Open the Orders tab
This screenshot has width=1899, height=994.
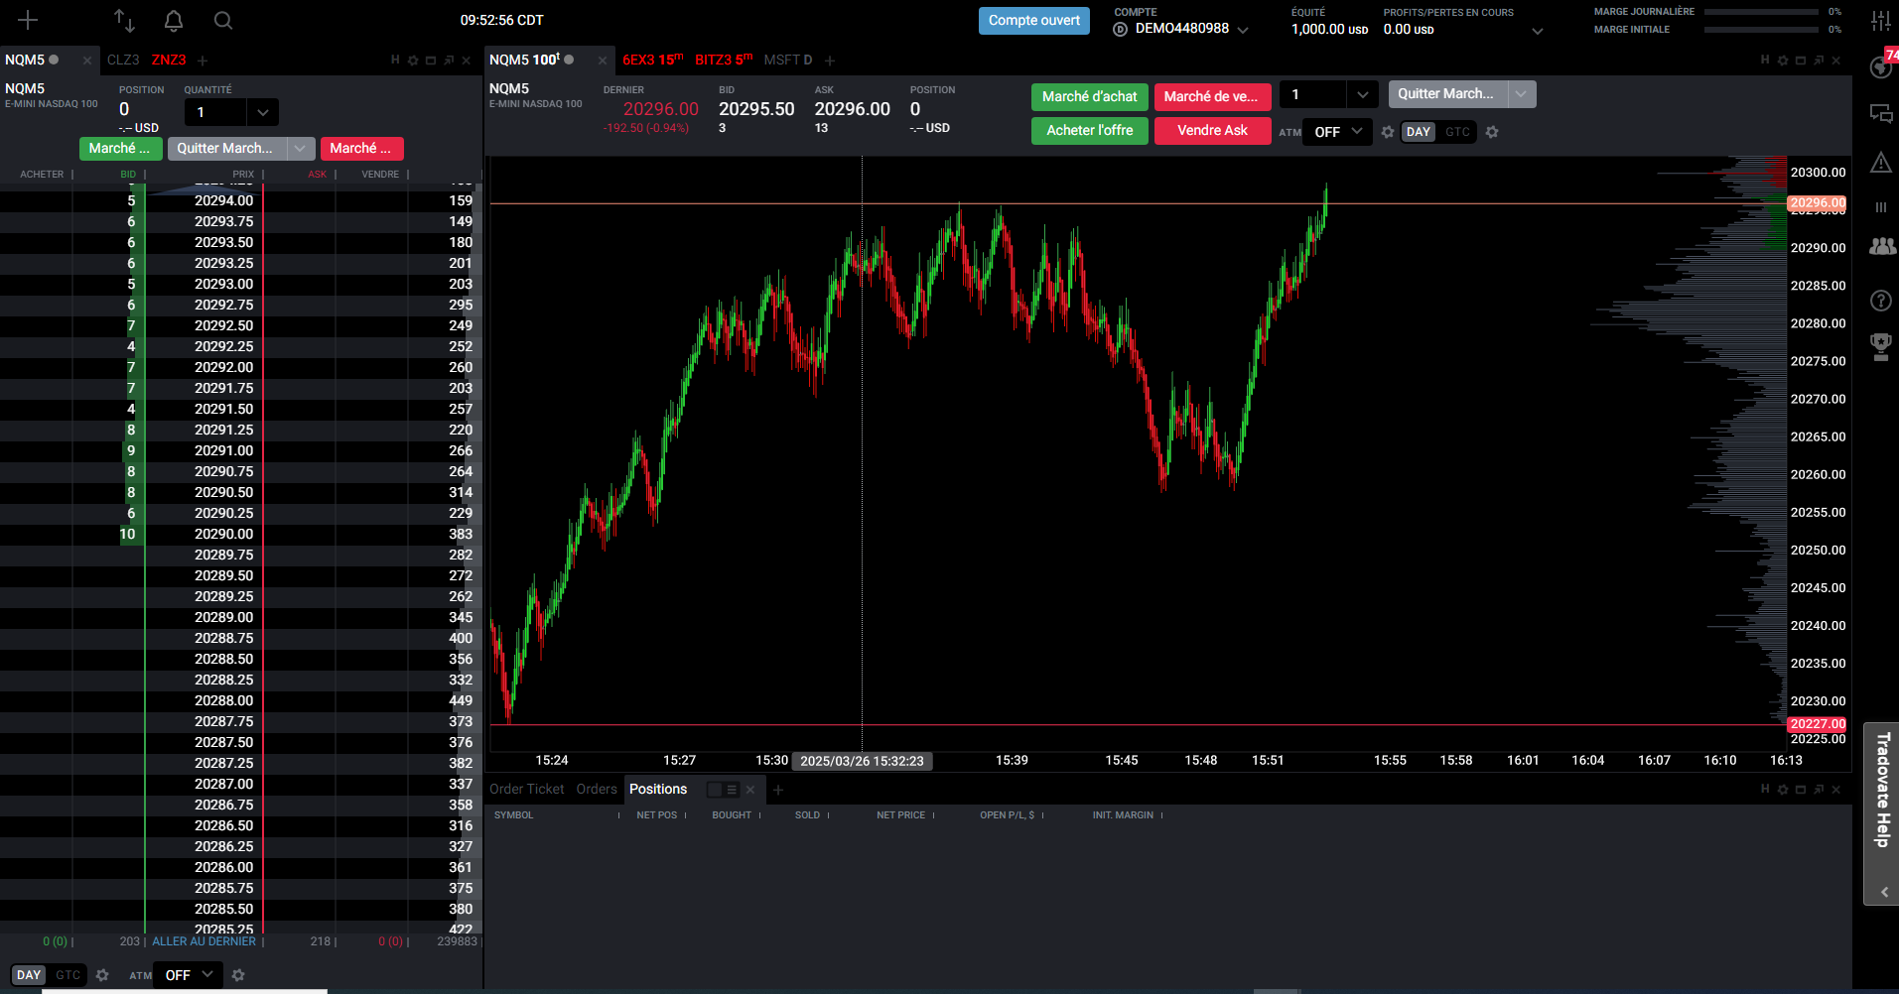click(597, 790)
